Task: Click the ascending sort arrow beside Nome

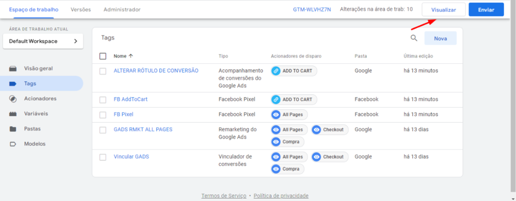Action: coord(131,56)
